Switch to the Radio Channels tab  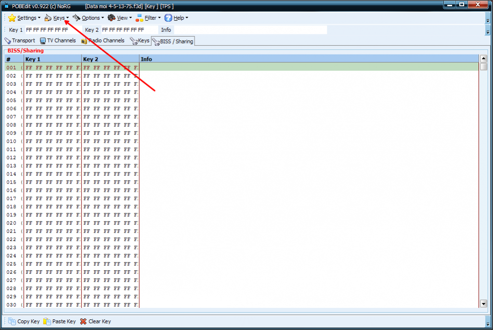point(103,41)
